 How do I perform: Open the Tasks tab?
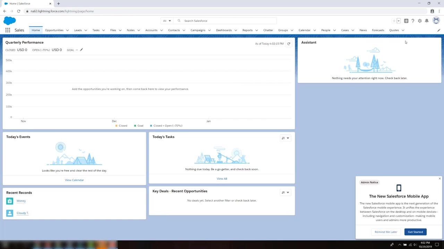coord(96,30)
